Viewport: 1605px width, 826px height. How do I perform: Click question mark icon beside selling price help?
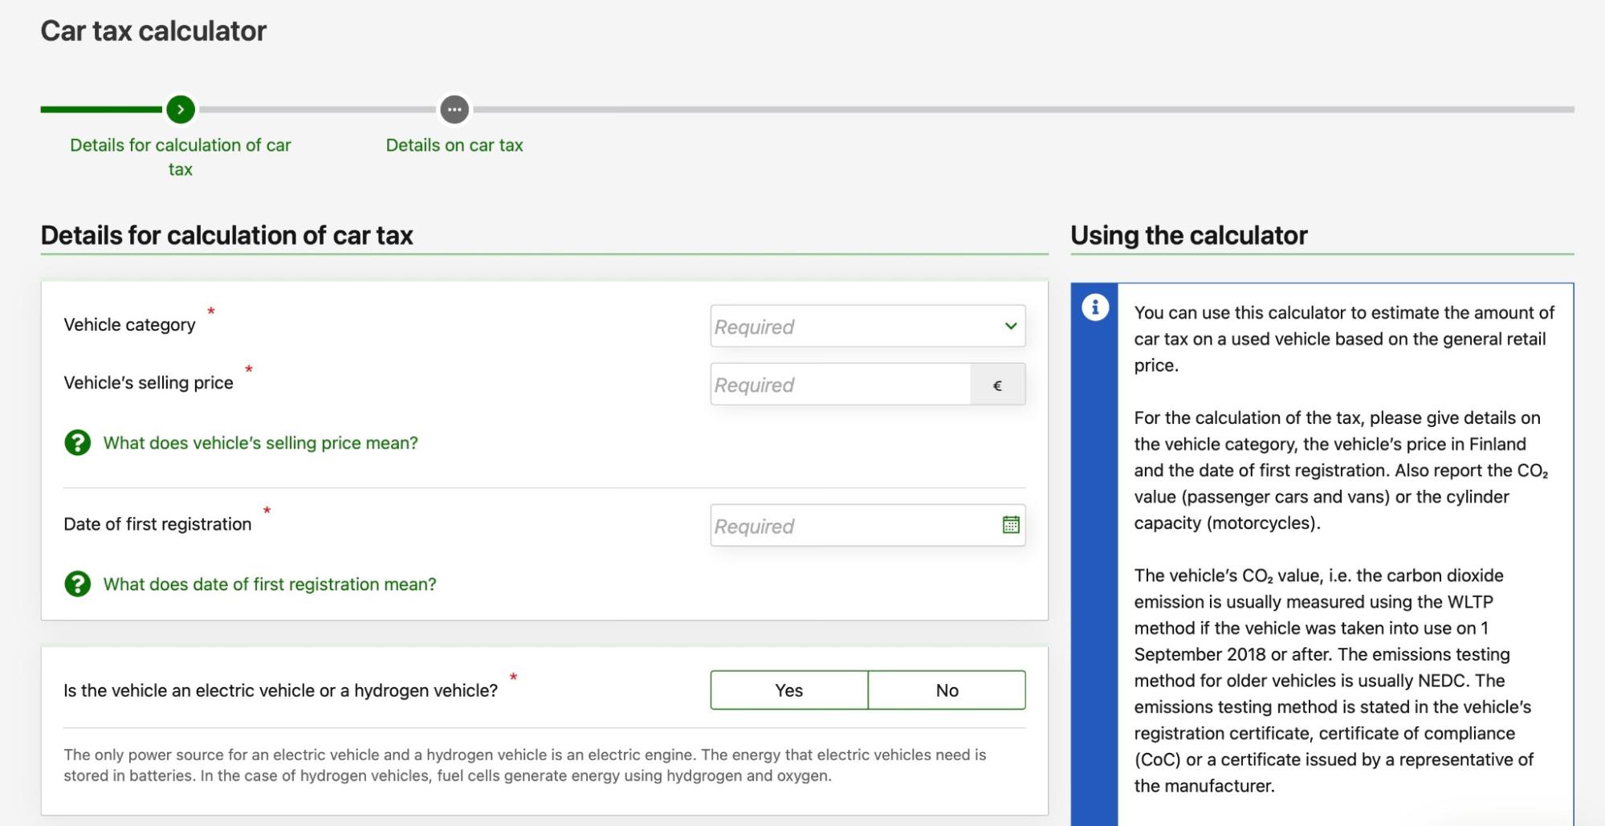pyautogui.click(x=78, y=442)
